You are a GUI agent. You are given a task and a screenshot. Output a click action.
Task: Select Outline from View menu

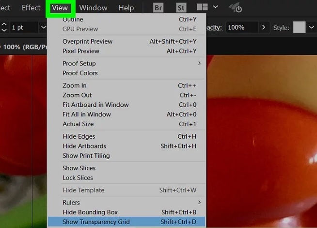pyautogui.click(x=127, y=19)
